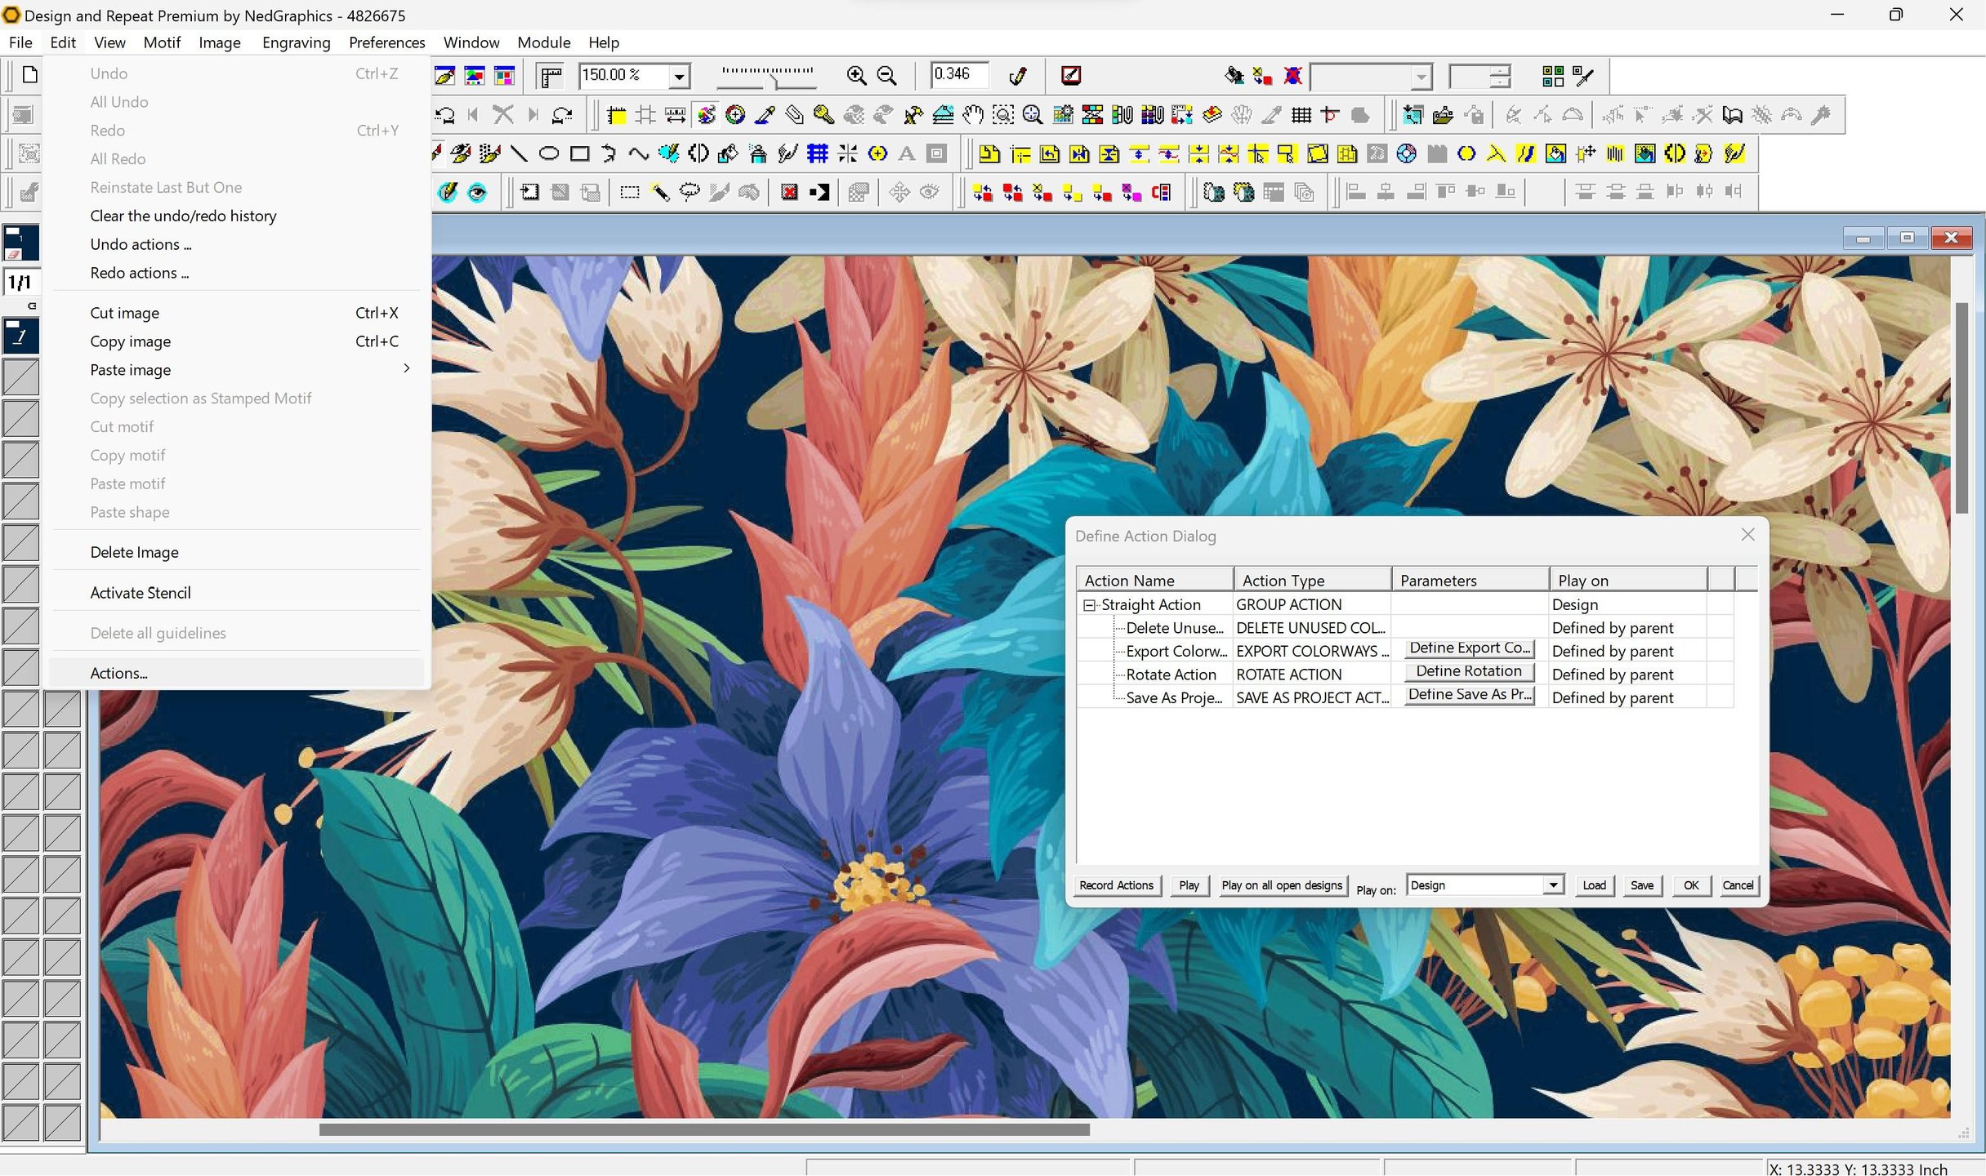The width and height of the screenshot is (1986, 1176).
Task: Click the Record Actions button
Action: pos(1116,885)
